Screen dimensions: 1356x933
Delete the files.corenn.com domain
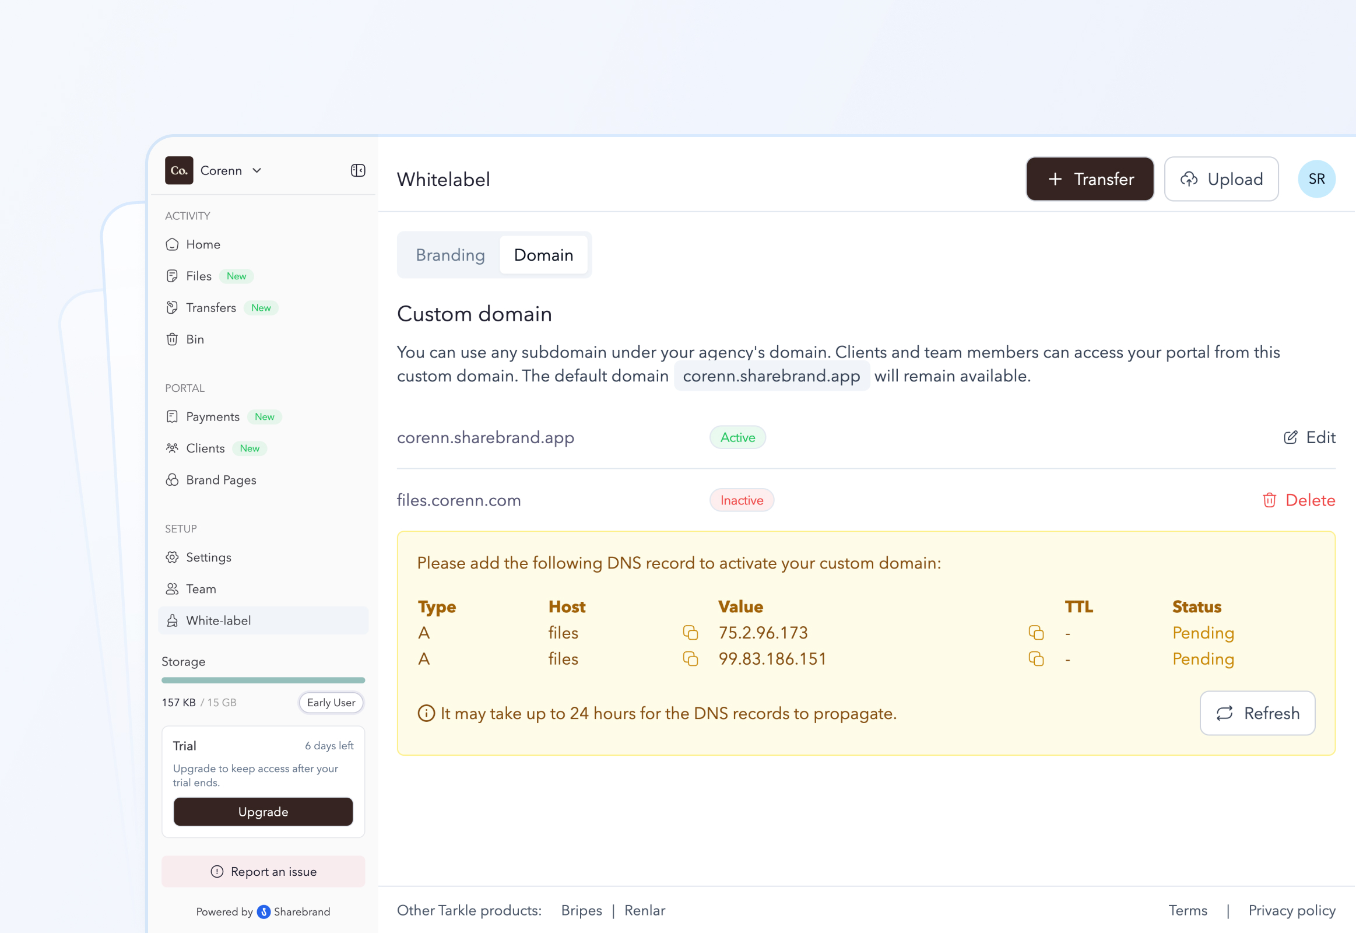(1299, 500)
